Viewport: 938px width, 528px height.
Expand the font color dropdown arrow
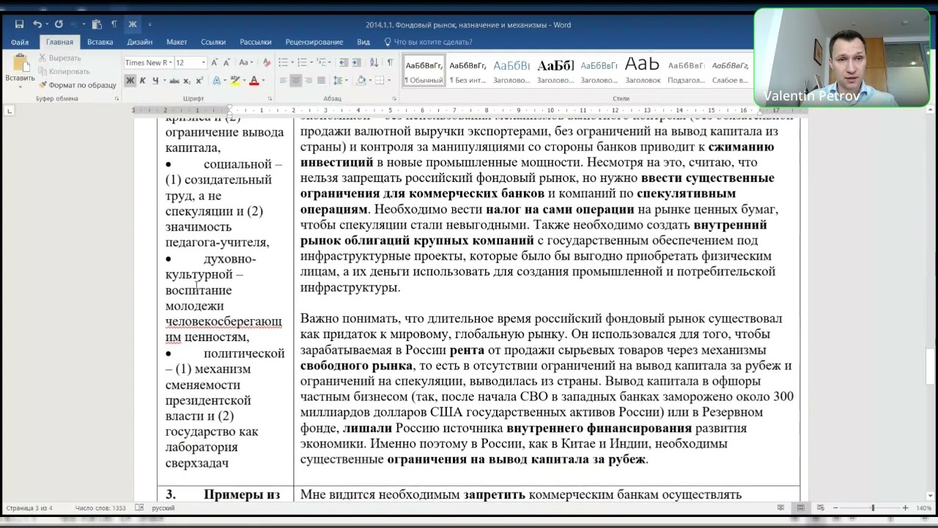tap(263, 81)
